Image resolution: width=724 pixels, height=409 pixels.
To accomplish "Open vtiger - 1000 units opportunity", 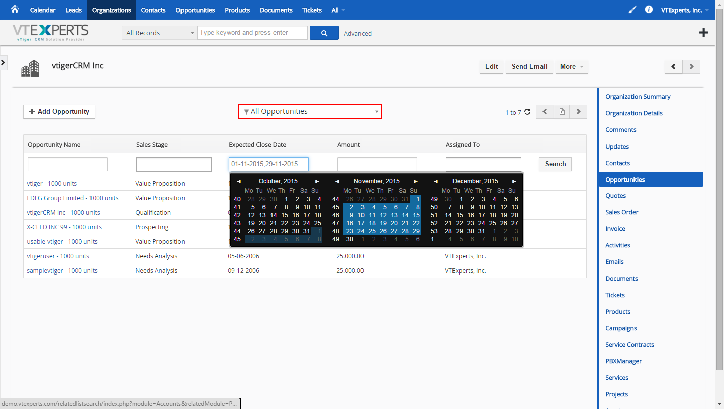I will point(52,183).
